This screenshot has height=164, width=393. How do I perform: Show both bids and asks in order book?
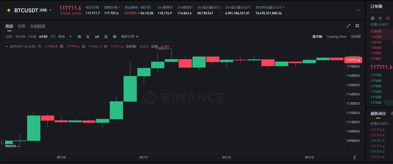[372, 18]
